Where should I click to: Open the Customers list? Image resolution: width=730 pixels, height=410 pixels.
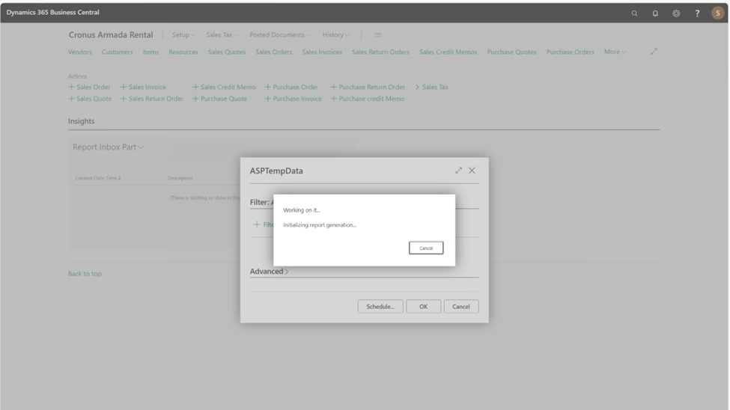pyautogui.click(x=118, y=52)
